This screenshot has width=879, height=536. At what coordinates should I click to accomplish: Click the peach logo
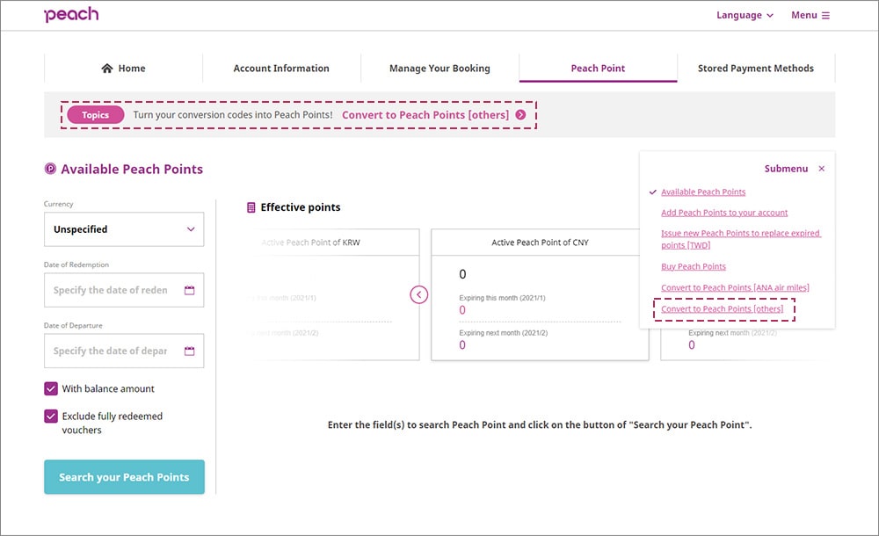(x=71, y=15)
